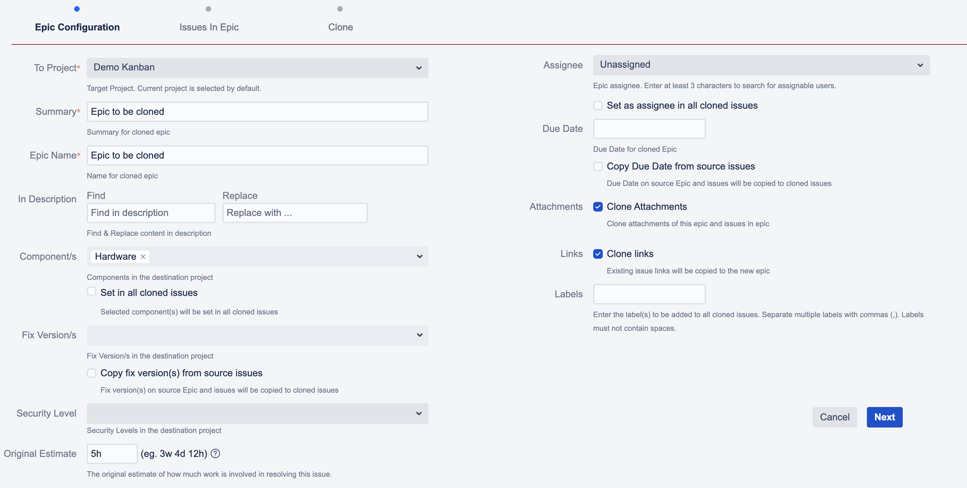Check Copy Due Date from source issues
The image size is (967, 488).
click(598, 166)
